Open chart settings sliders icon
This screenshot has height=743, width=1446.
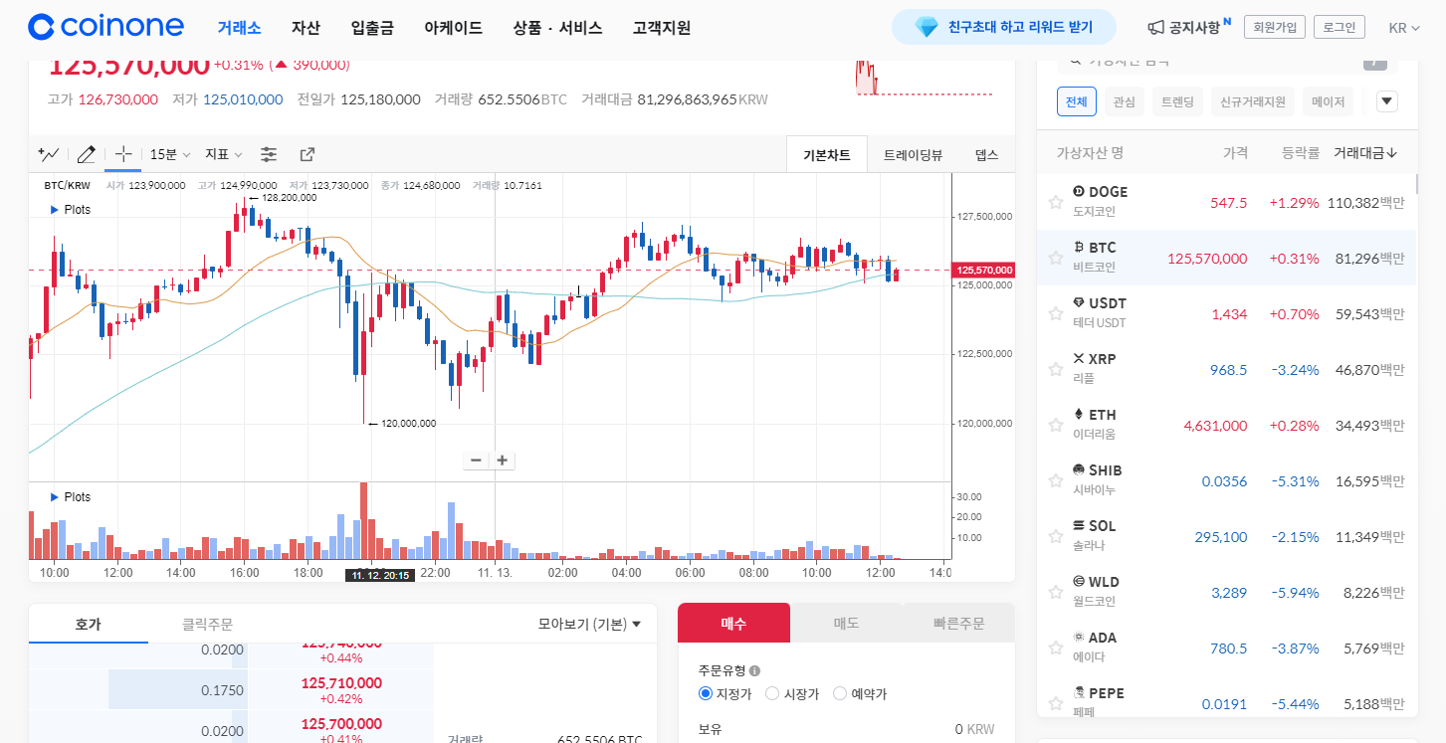[x=269, y=154]
